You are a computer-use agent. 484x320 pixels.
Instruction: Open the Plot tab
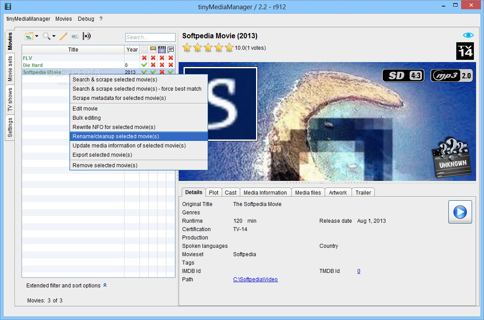click(213, 192)
